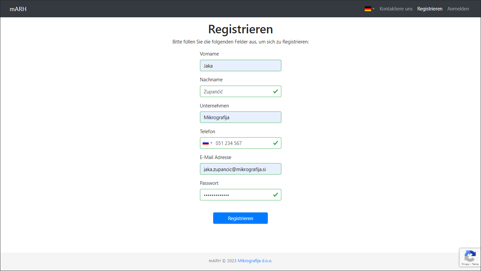Select the Unternehmen input field
The image size is (481, 271).
coord(240,117)
